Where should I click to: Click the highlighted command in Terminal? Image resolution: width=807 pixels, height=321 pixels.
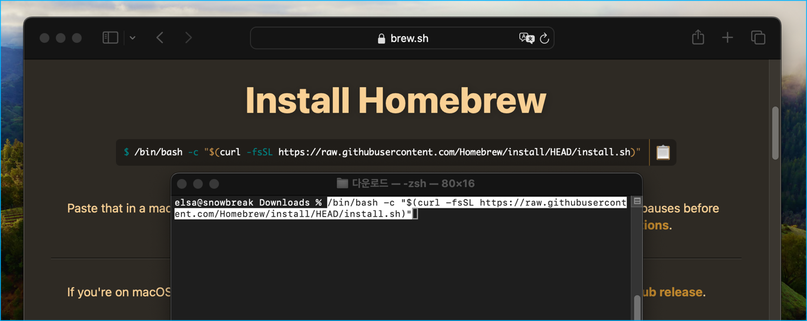click(401, 208)
